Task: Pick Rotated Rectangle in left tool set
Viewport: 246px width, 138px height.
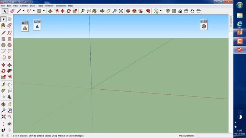Action: pos(9,39)
